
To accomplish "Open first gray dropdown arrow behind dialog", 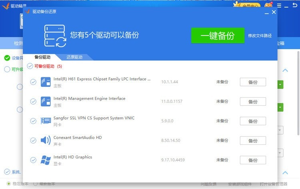I will click(x=280, y=130).
